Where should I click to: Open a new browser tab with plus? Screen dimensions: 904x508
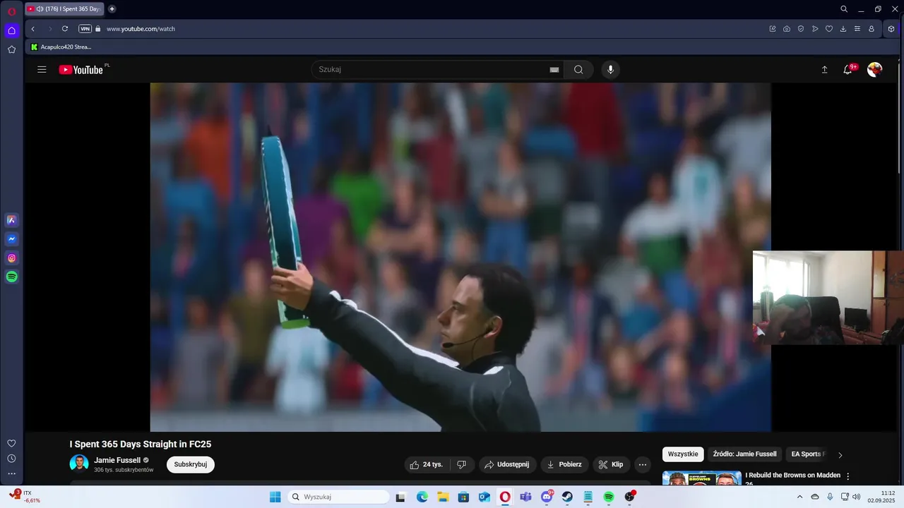(x=112, y=9)
